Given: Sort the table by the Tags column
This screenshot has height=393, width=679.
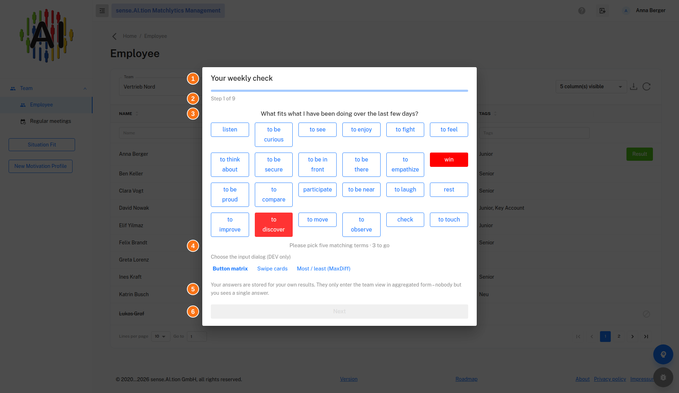Looking at the screenshot, I should pos(495,114).
